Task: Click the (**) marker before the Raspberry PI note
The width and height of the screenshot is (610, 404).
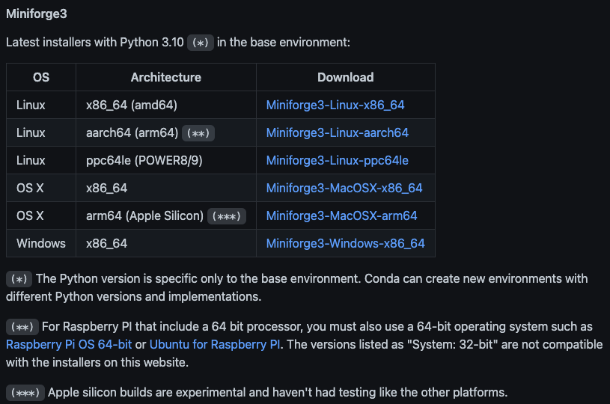Action: [22, 327]
